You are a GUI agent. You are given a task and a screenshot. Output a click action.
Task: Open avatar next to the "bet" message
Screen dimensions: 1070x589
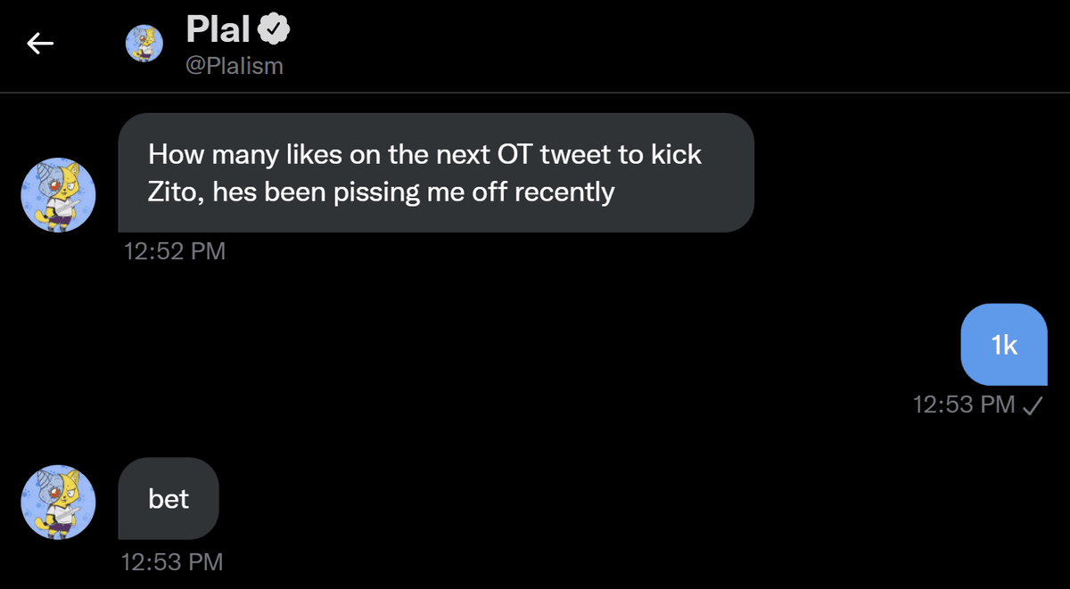pos(58,501)
